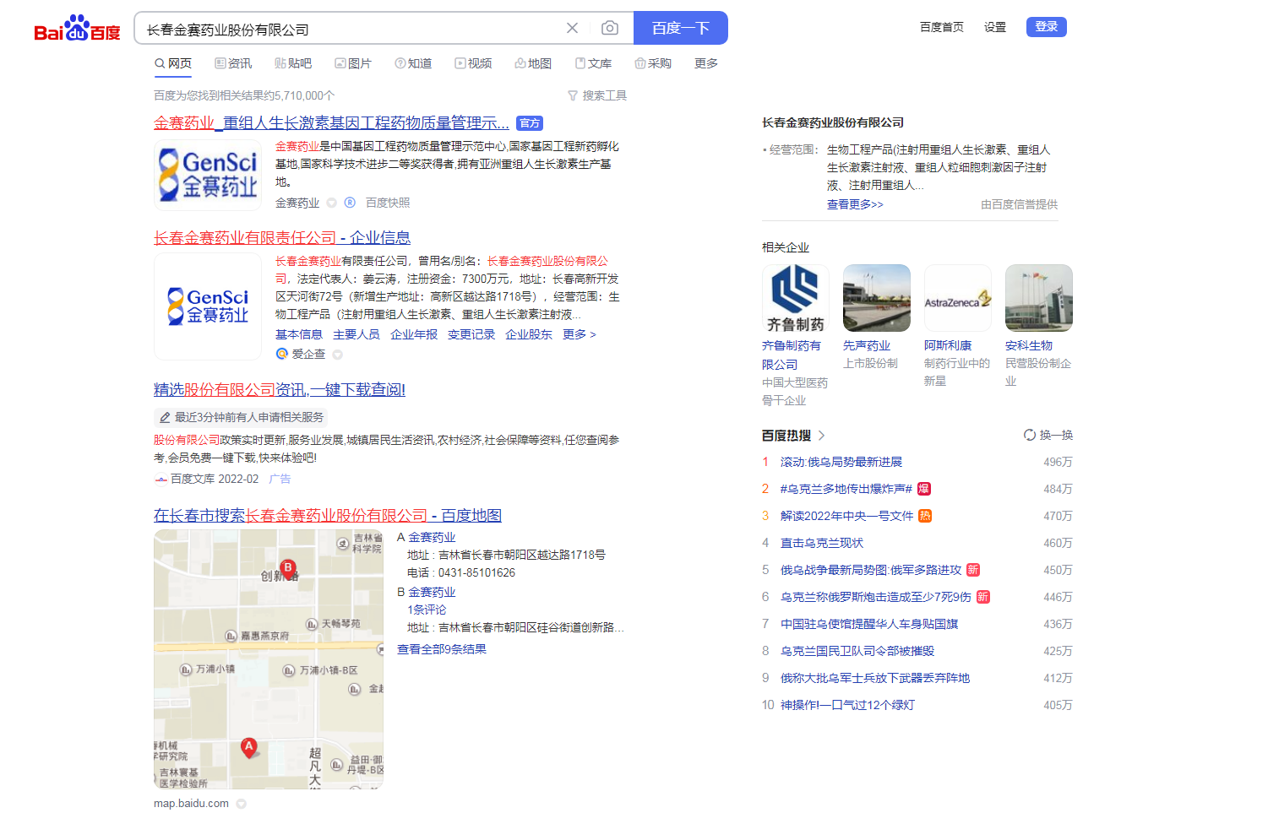Switch to the 知道 tab
1268x813 pixels.
413,63
